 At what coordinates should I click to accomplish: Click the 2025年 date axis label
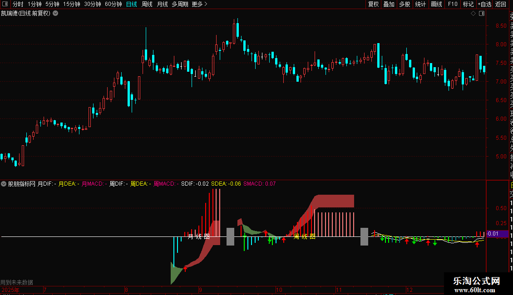pos(10,290)
